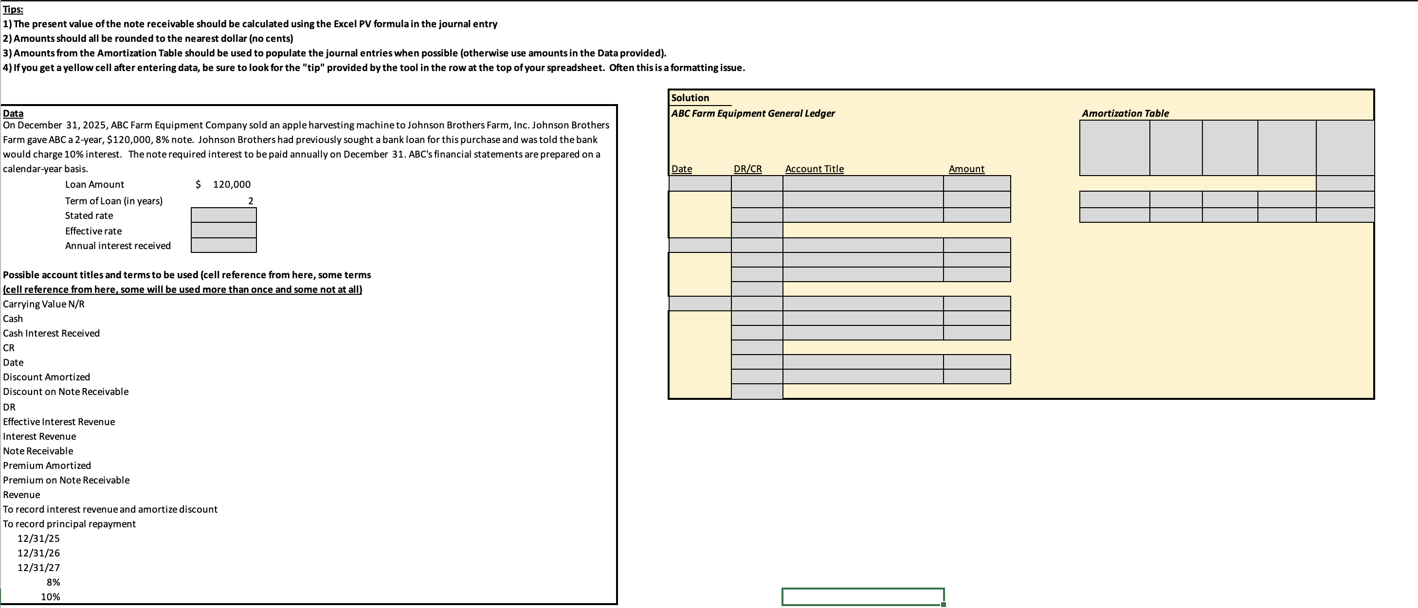Screen dimensions: 1418x608
Task: Click the Effective Interest Revenue term
Action: pyautogui.click(x=59, y=422)
